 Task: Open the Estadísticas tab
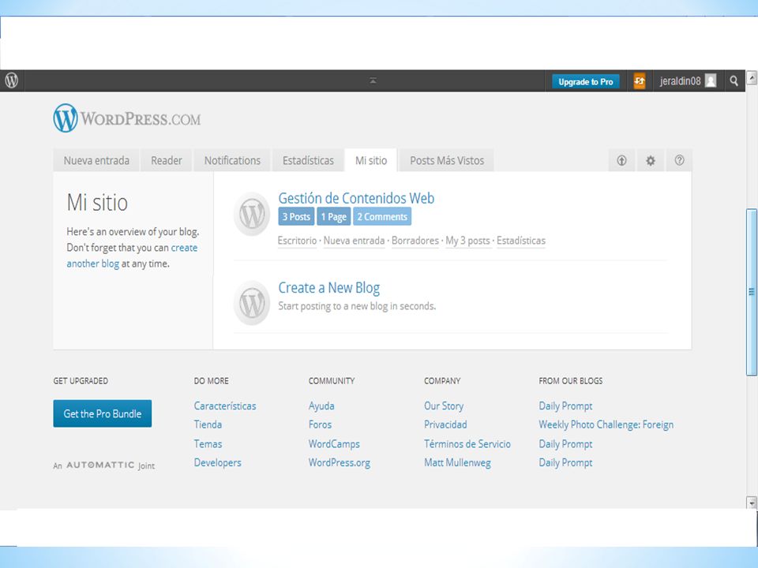coord(308,160)
